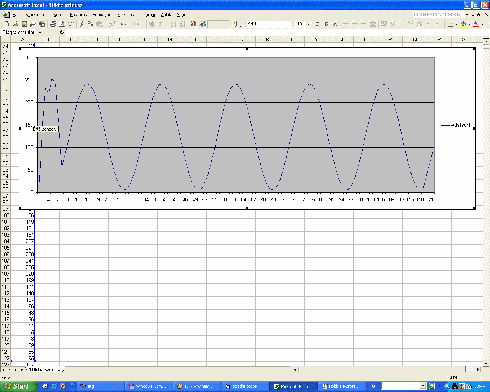This screenshot has width=490, height=392.
Task: Send workbook by e-mail icon
Action: pos(33,24)
